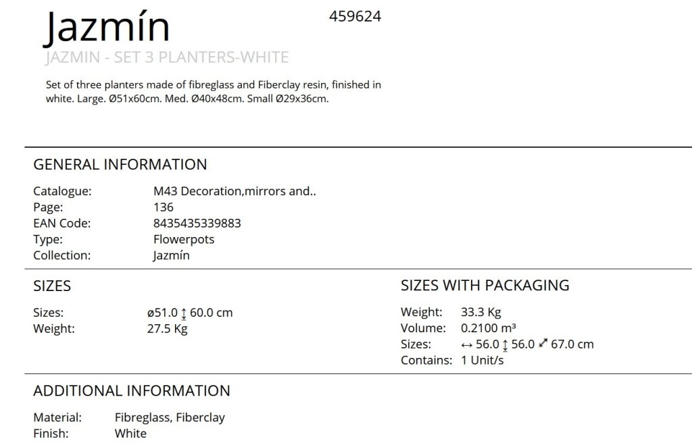692x443 pixels.
Task: Click the product height arrow icon in Sizes
Action: (x=184, y=314)
